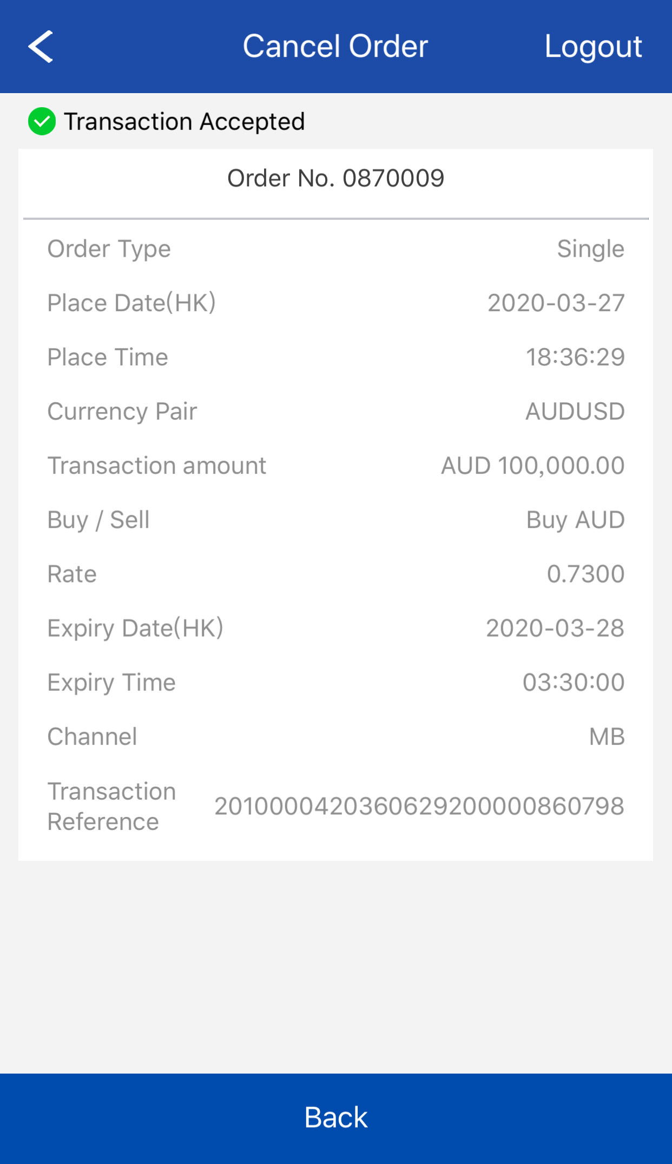Tap the Expiry Time value 03:30:00
This screenshot has height=1164, width=672.
[x=573, y=682]
